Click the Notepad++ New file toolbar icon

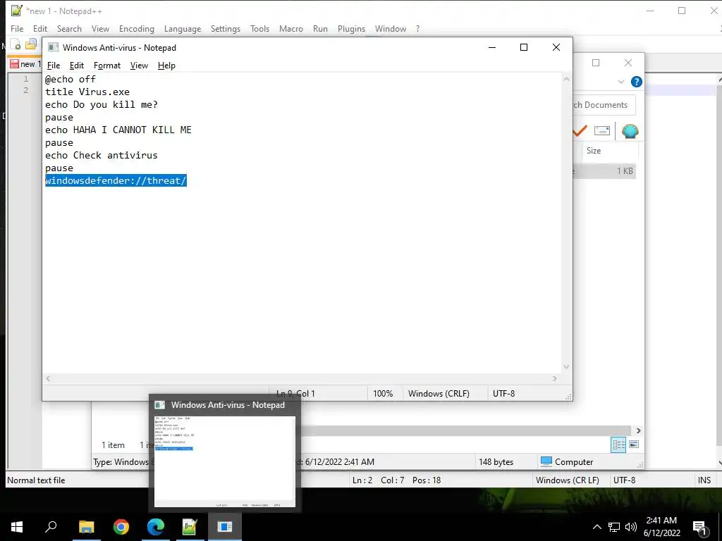(16, 44)
